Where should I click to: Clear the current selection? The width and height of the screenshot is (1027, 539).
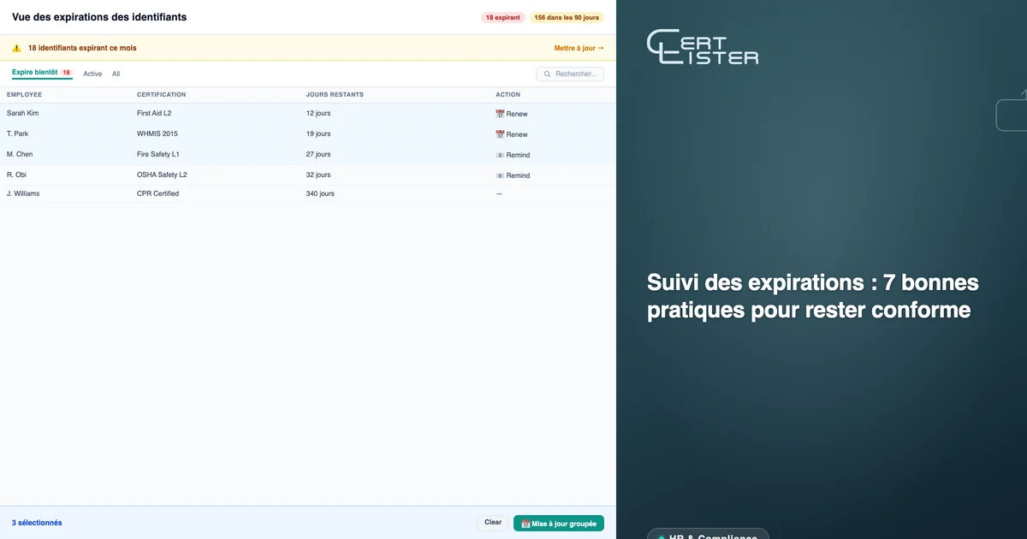(x=493, y=523)
